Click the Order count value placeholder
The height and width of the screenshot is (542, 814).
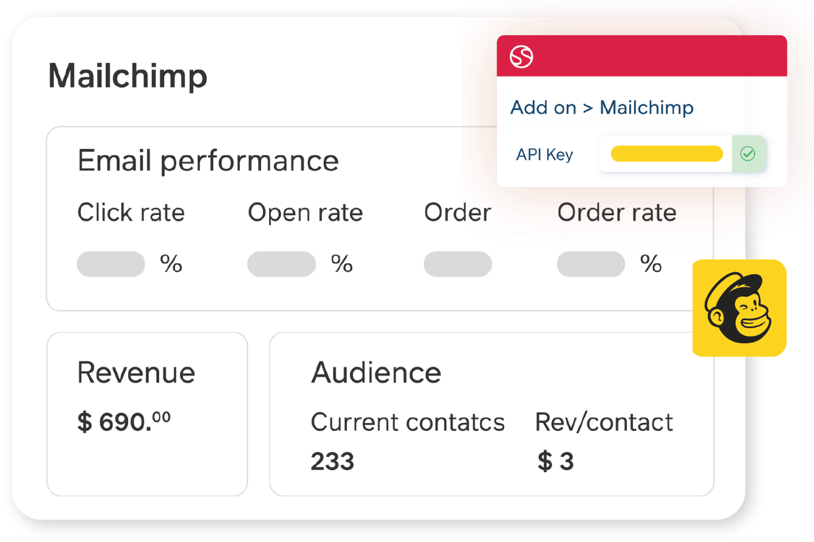pyautogui.click(x=457, y=264)
